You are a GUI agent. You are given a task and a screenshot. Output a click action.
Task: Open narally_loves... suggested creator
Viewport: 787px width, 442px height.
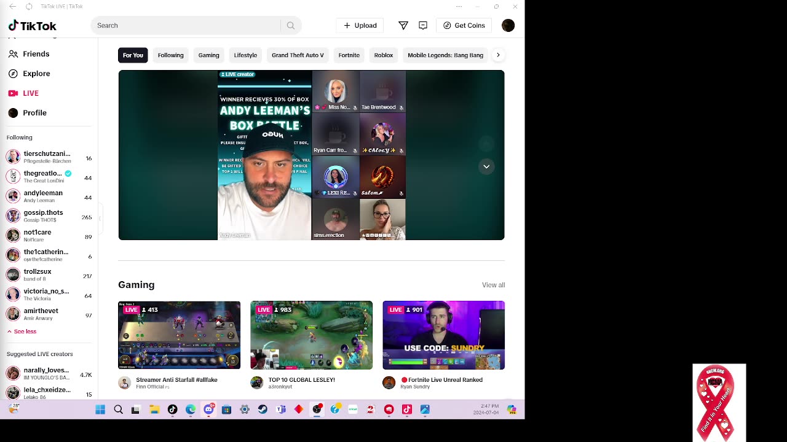[49, 373]
